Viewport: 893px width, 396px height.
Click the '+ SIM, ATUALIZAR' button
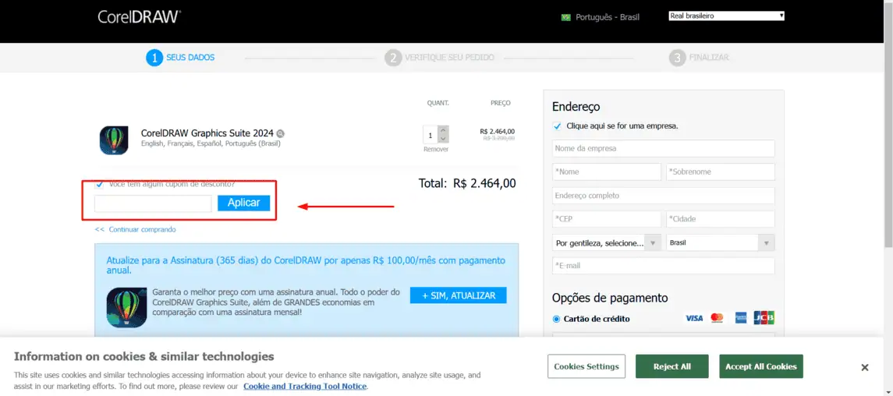(458, 295)
